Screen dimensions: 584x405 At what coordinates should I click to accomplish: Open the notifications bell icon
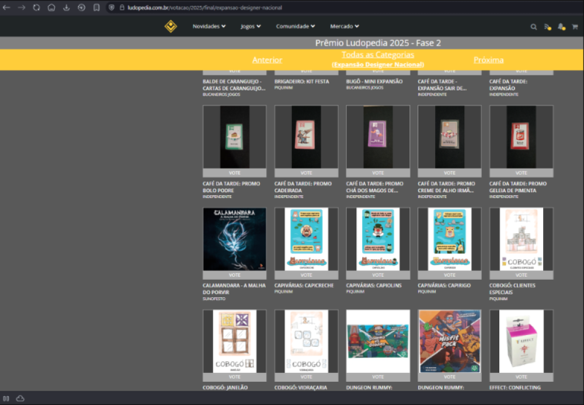561,27
